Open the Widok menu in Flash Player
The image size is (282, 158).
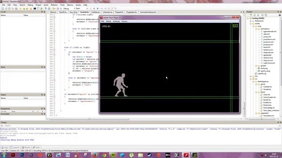tap(108, 22)
